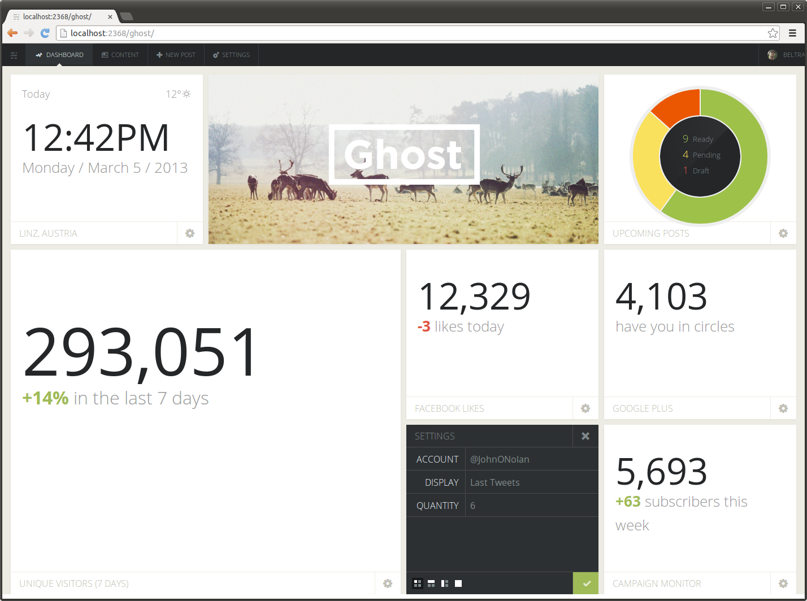Open Facebook Likes widget settings gear
This screenshot has width=807, height=601.
click(x=585, y=408)
